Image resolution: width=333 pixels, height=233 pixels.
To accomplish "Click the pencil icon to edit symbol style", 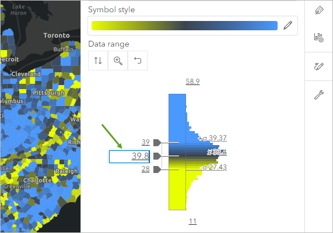I will click(288, 26).
